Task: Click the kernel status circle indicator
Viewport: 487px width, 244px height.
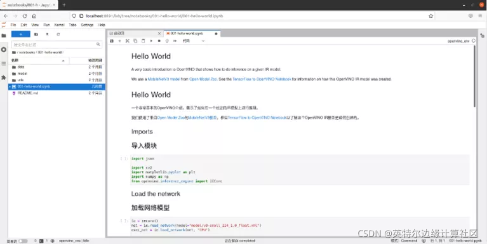Action: point(473,41)
